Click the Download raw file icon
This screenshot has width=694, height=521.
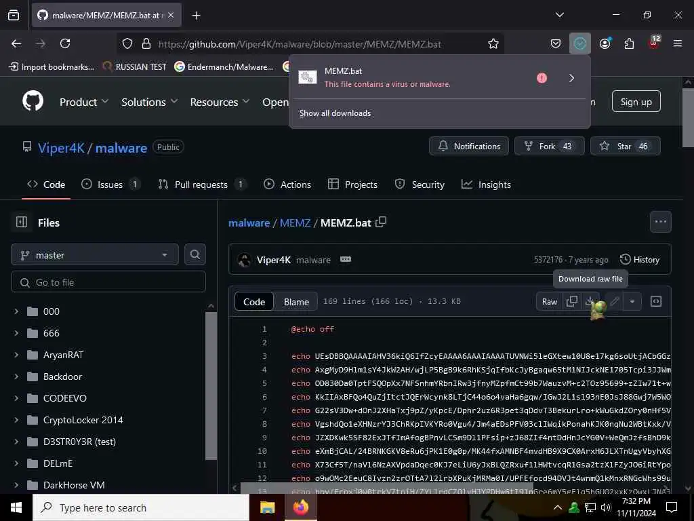pos(590,302)
